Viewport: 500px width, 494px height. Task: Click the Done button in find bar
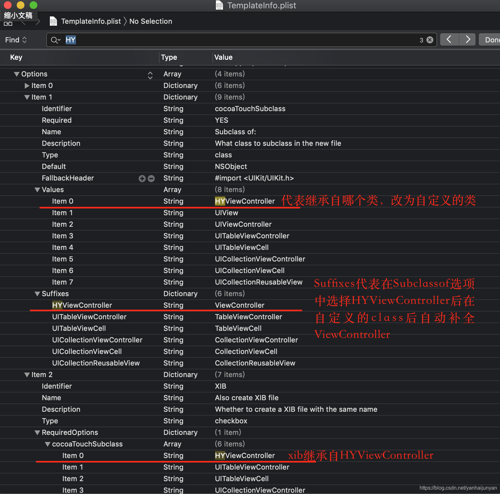click(491, 40)
